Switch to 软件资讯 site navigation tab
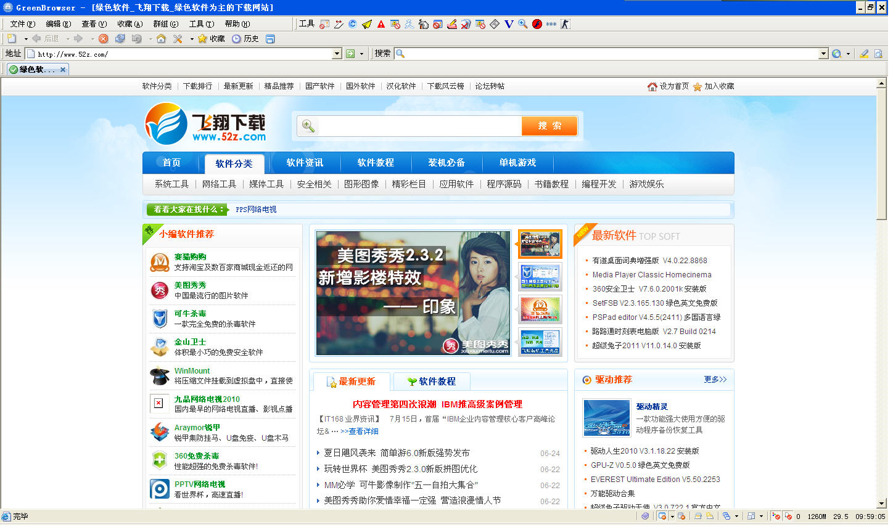The image size is (893, 527). pyautogui.click(x=305, y=163)
